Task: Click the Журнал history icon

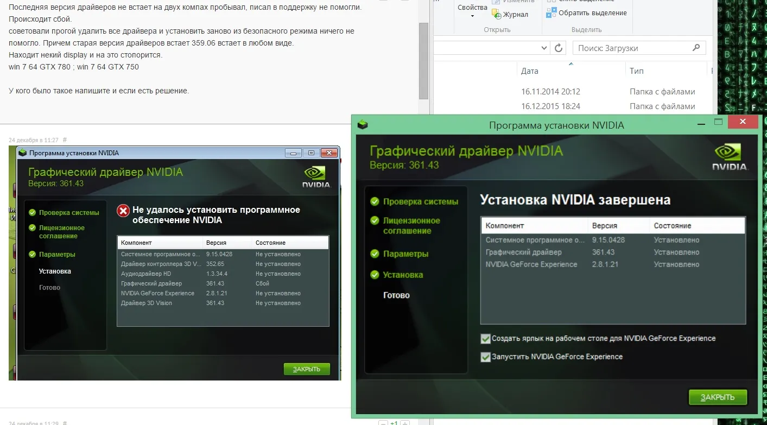Action: click(496, 15)
